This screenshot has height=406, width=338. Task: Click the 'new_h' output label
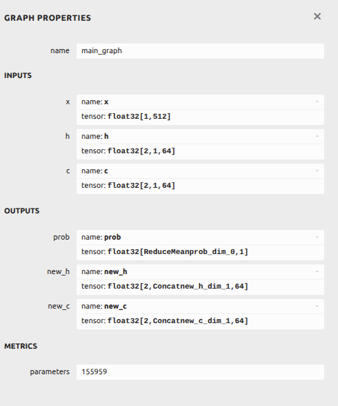(58, 271)
